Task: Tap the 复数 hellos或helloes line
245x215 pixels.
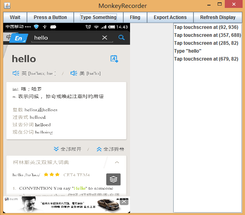Action: tap(35, 110)
